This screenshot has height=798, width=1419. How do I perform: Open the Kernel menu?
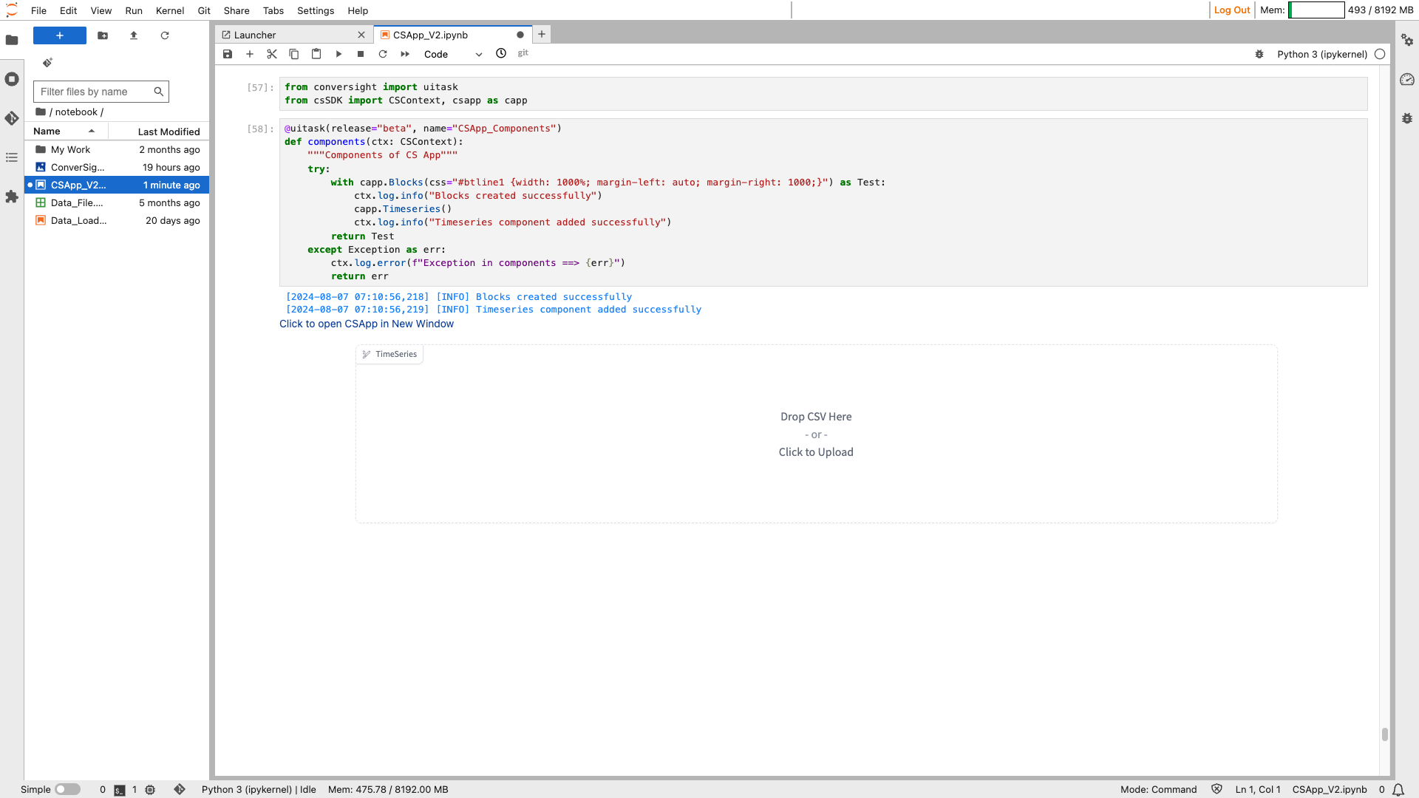pyautogui.click(x=170, y=10)
